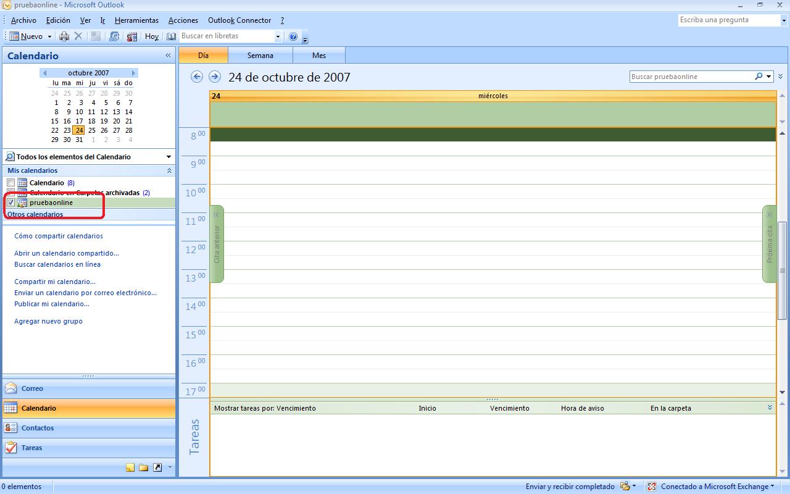Viewport: 790px width, 494px height.
Task: Go to next day arrow
Action: tap(214, 77)
